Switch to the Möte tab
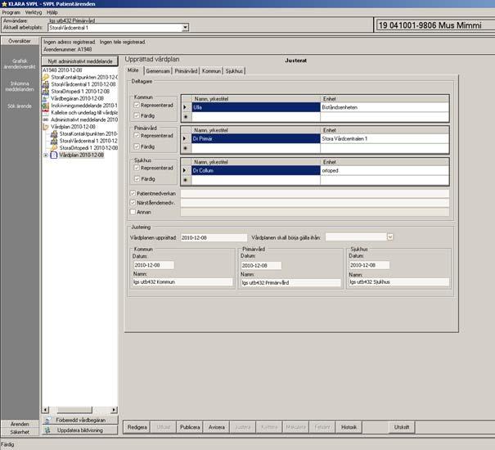 [133, 70]
